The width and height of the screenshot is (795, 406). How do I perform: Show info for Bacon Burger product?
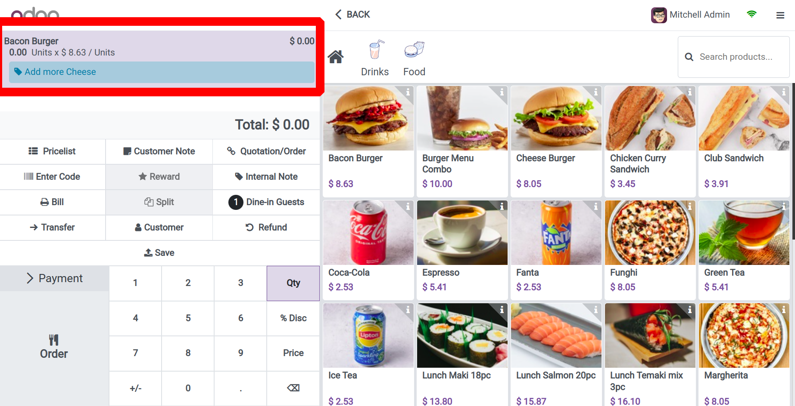coord(408,92)
